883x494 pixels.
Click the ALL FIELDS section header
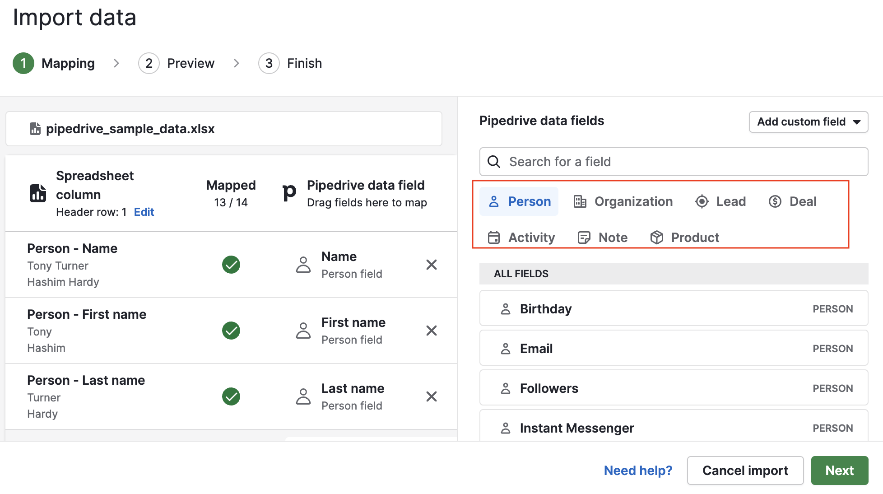pos(674,274)
